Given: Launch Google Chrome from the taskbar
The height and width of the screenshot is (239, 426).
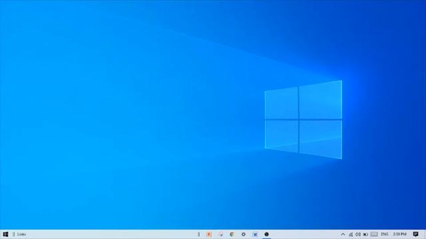Looking at the screenshot, I should [232, 234].
